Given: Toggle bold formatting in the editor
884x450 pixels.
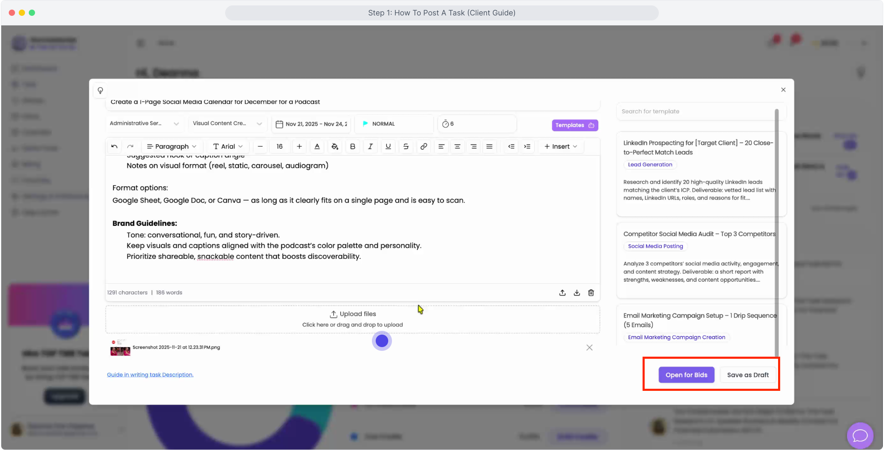Looking at the screenshot, I should [353, 146].
